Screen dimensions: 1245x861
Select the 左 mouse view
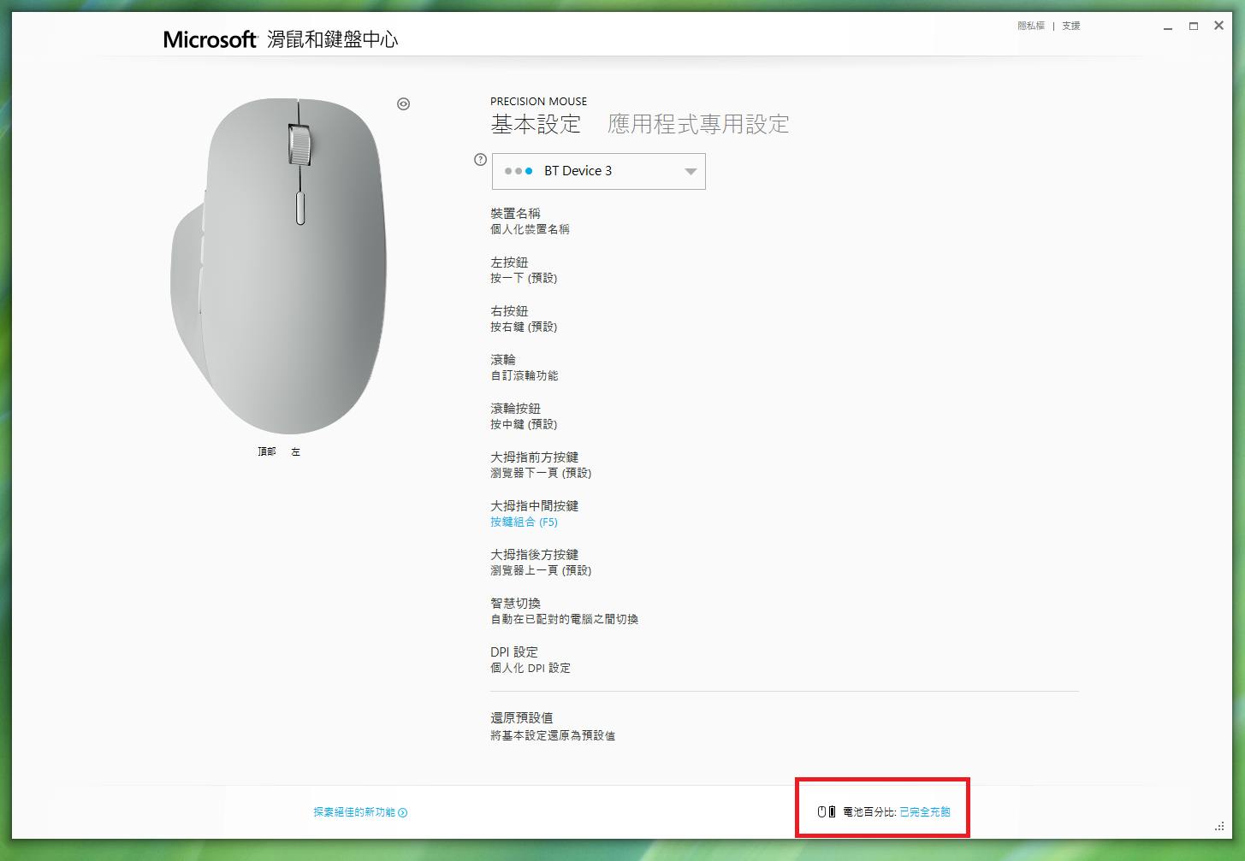295,451
